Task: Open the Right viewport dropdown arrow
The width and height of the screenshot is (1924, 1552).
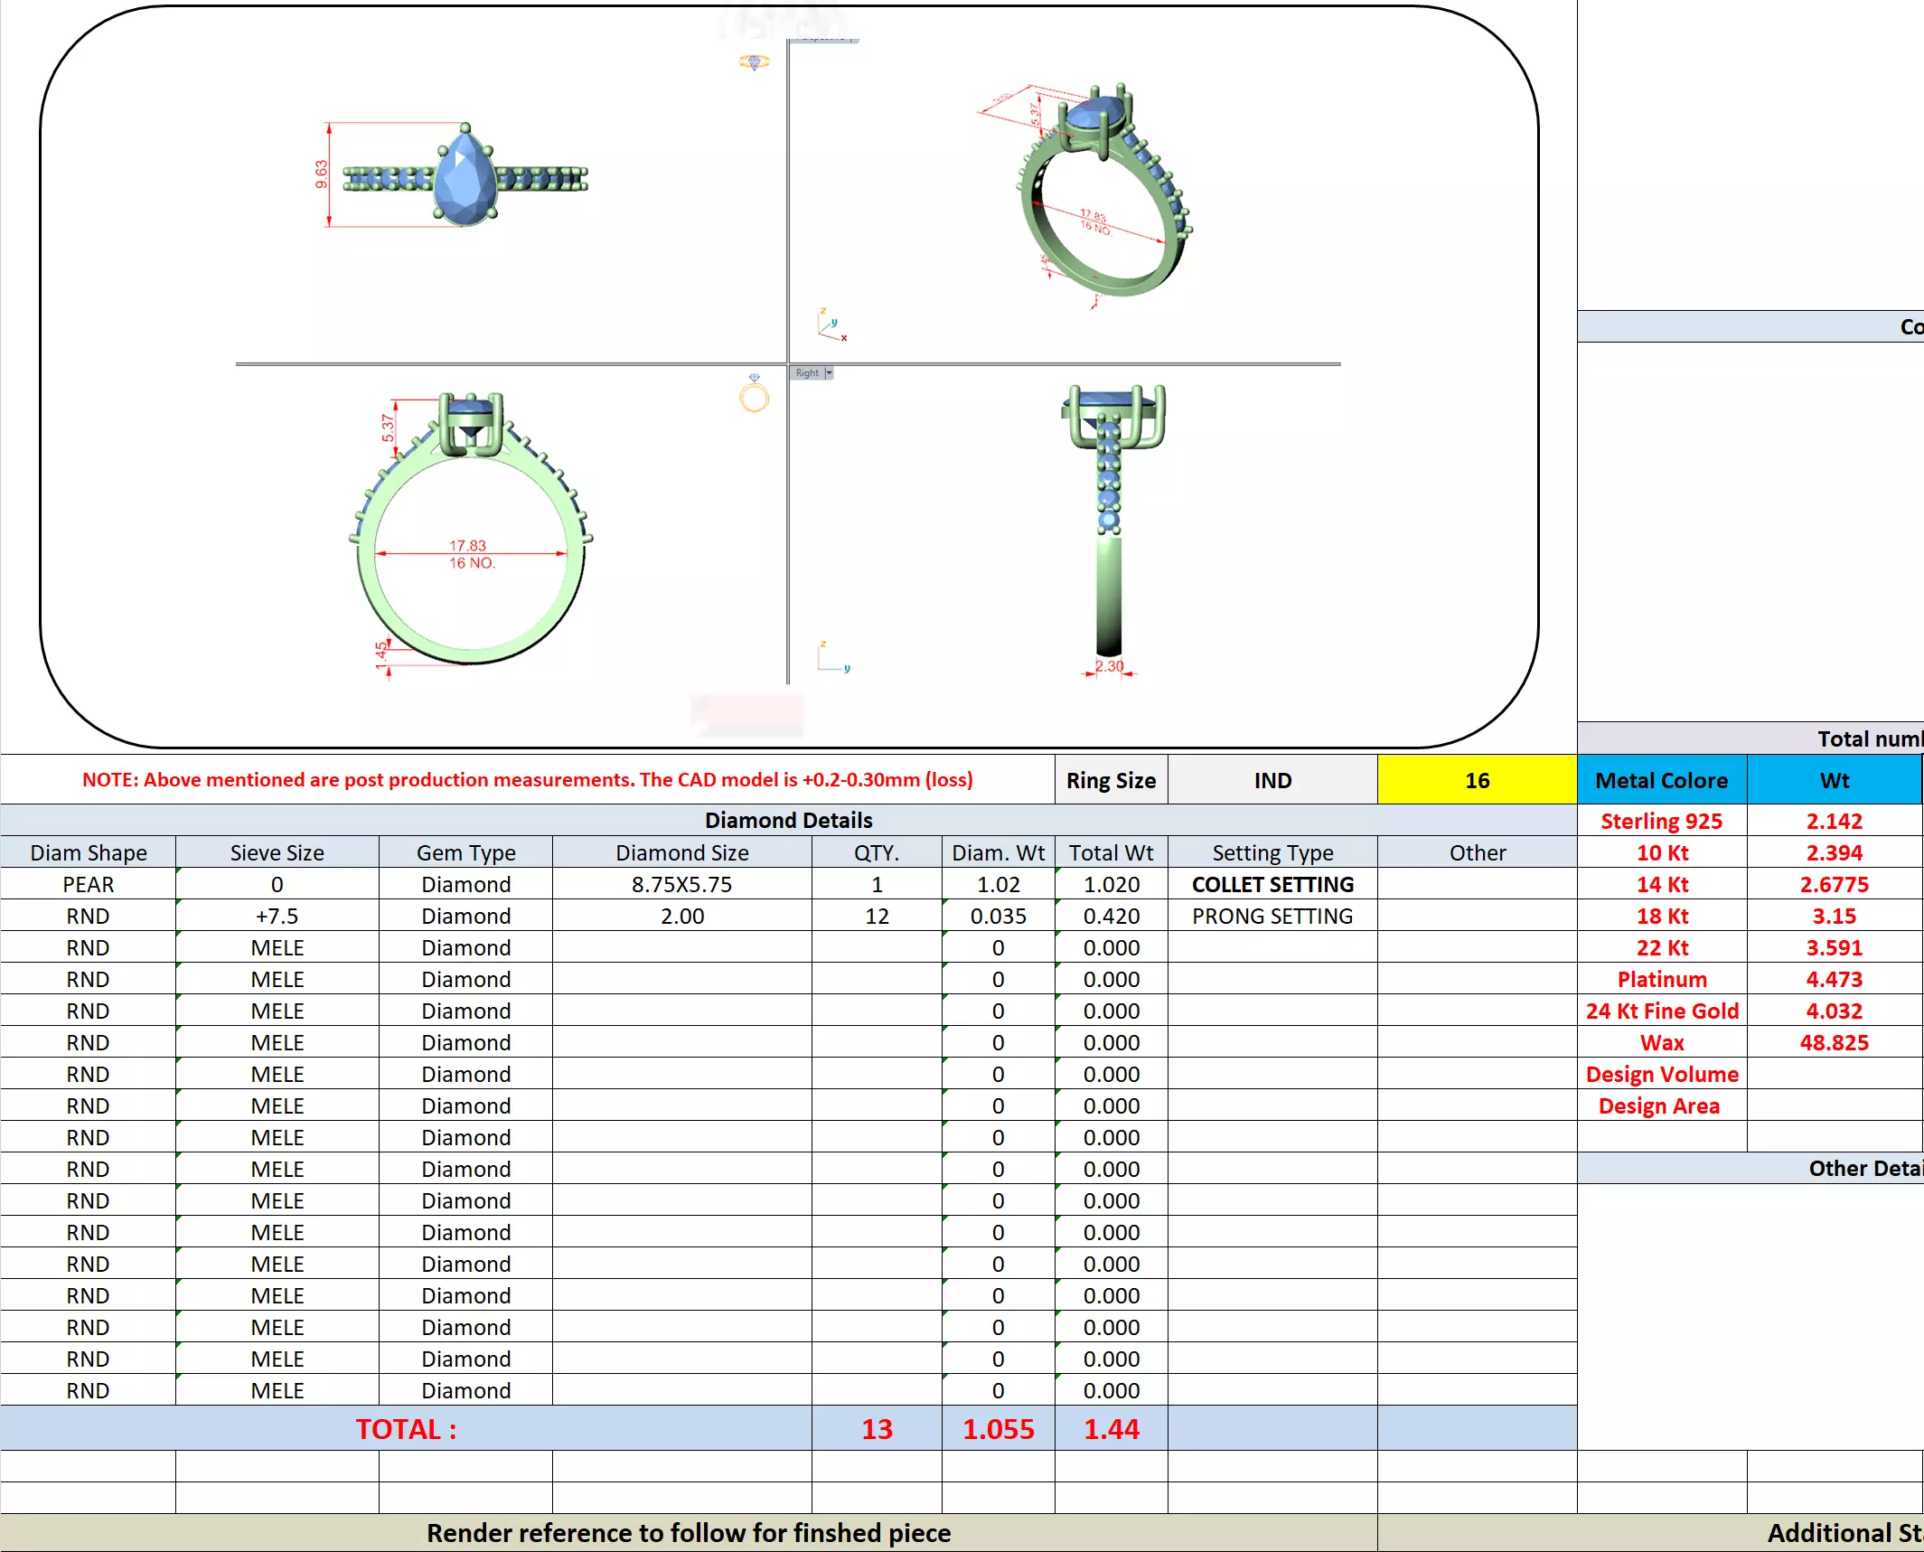Action: 829,372
